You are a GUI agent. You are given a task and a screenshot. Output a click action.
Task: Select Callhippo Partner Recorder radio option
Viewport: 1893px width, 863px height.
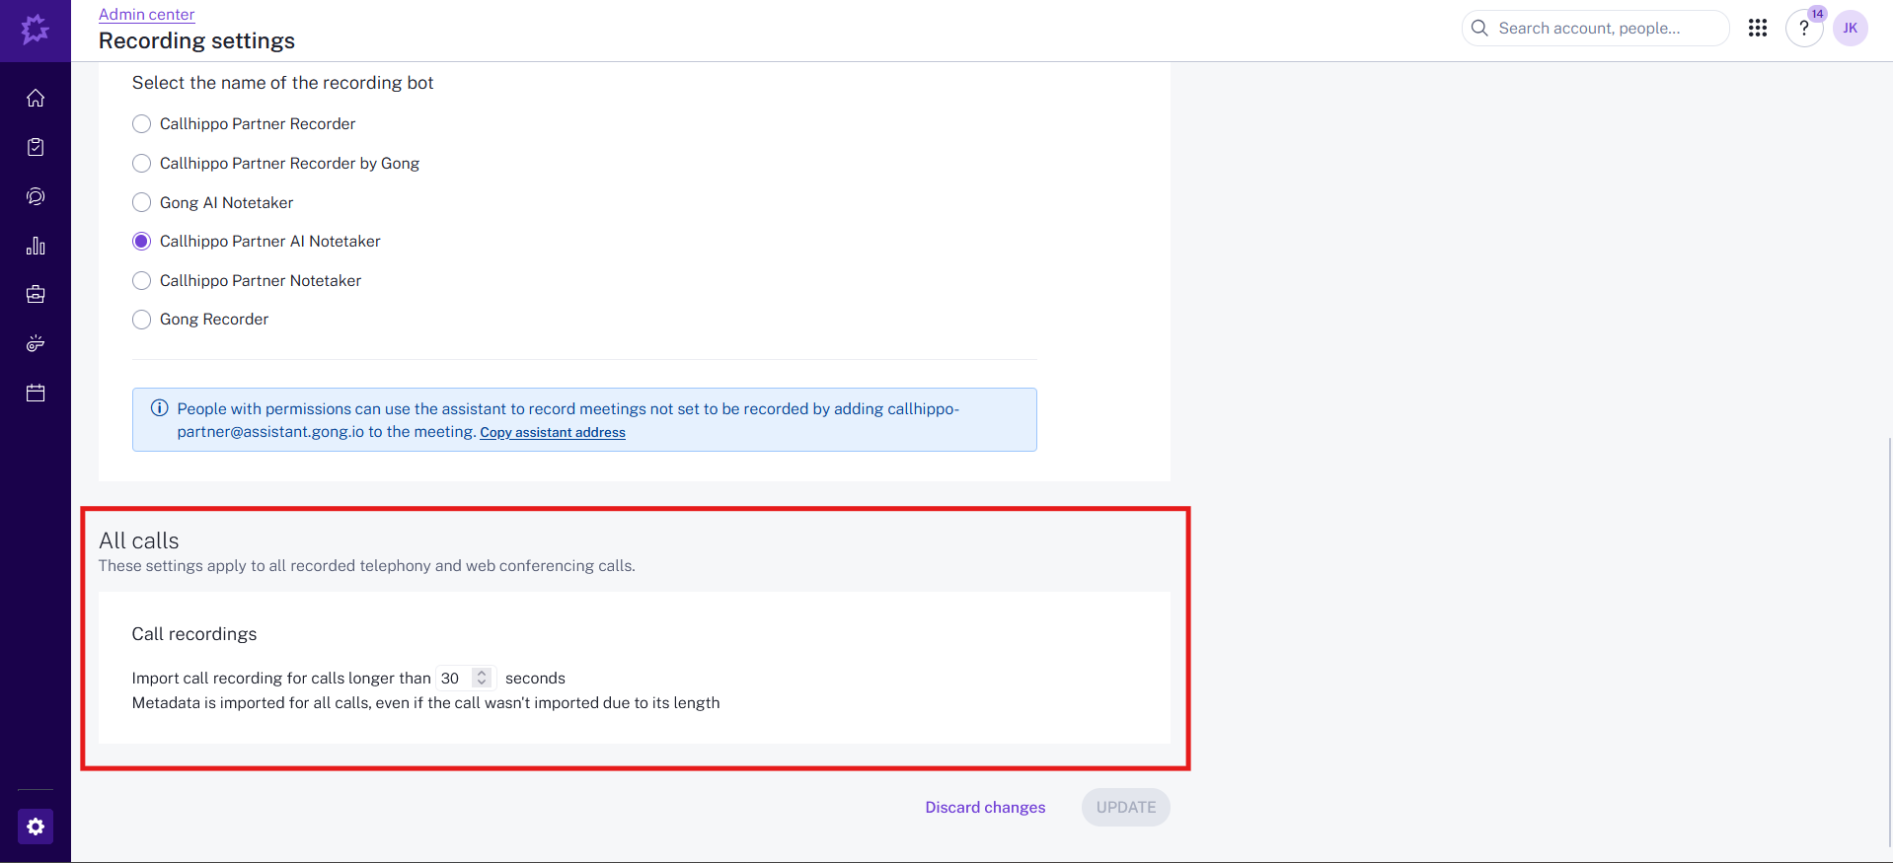coord(142,123)
